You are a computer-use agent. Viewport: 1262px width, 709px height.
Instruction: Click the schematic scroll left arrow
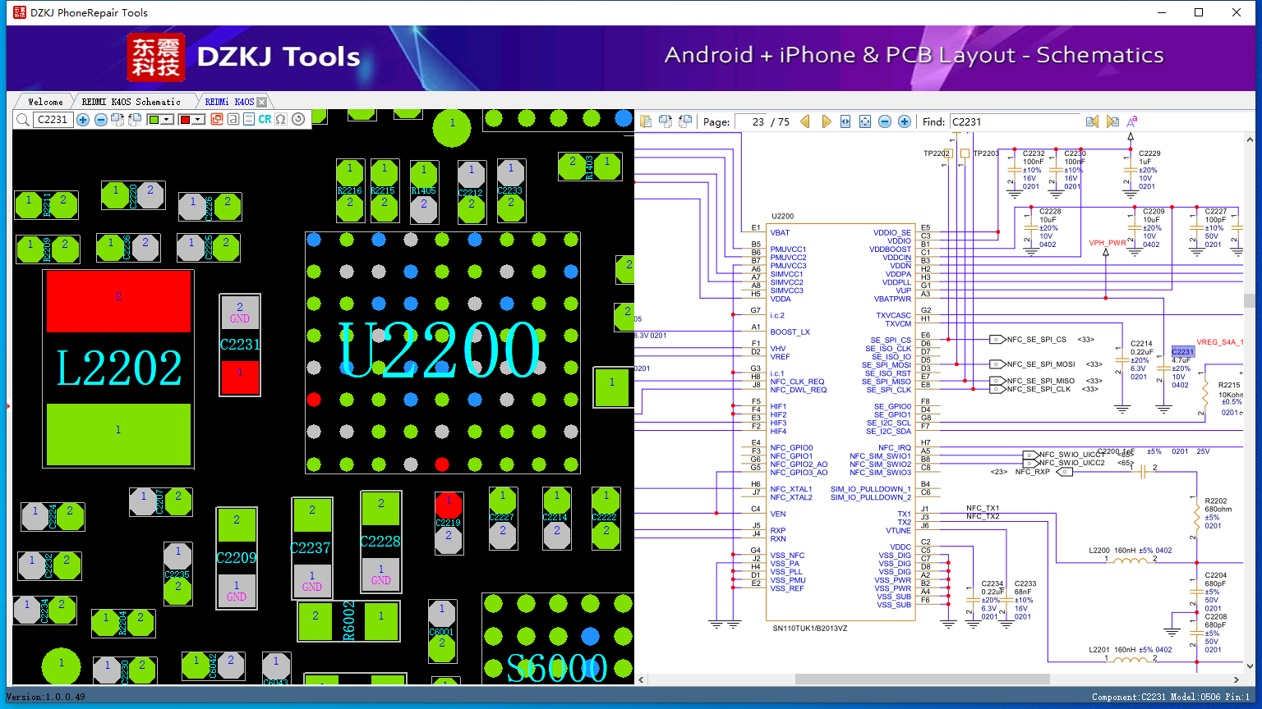(642, 679)
